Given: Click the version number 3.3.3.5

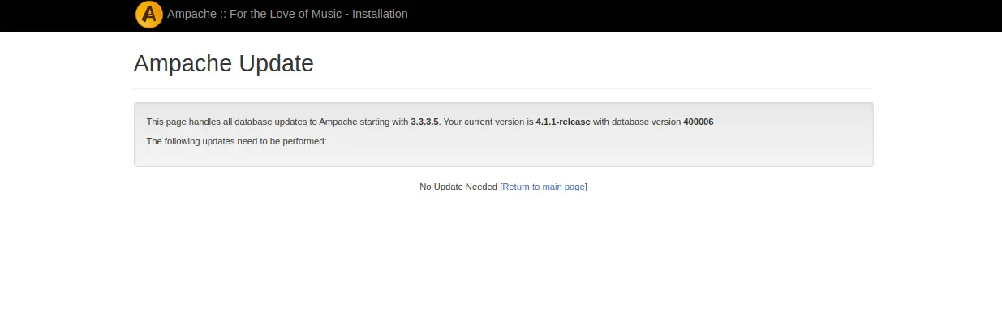Looking at the screenshot, I should point(424,122).
